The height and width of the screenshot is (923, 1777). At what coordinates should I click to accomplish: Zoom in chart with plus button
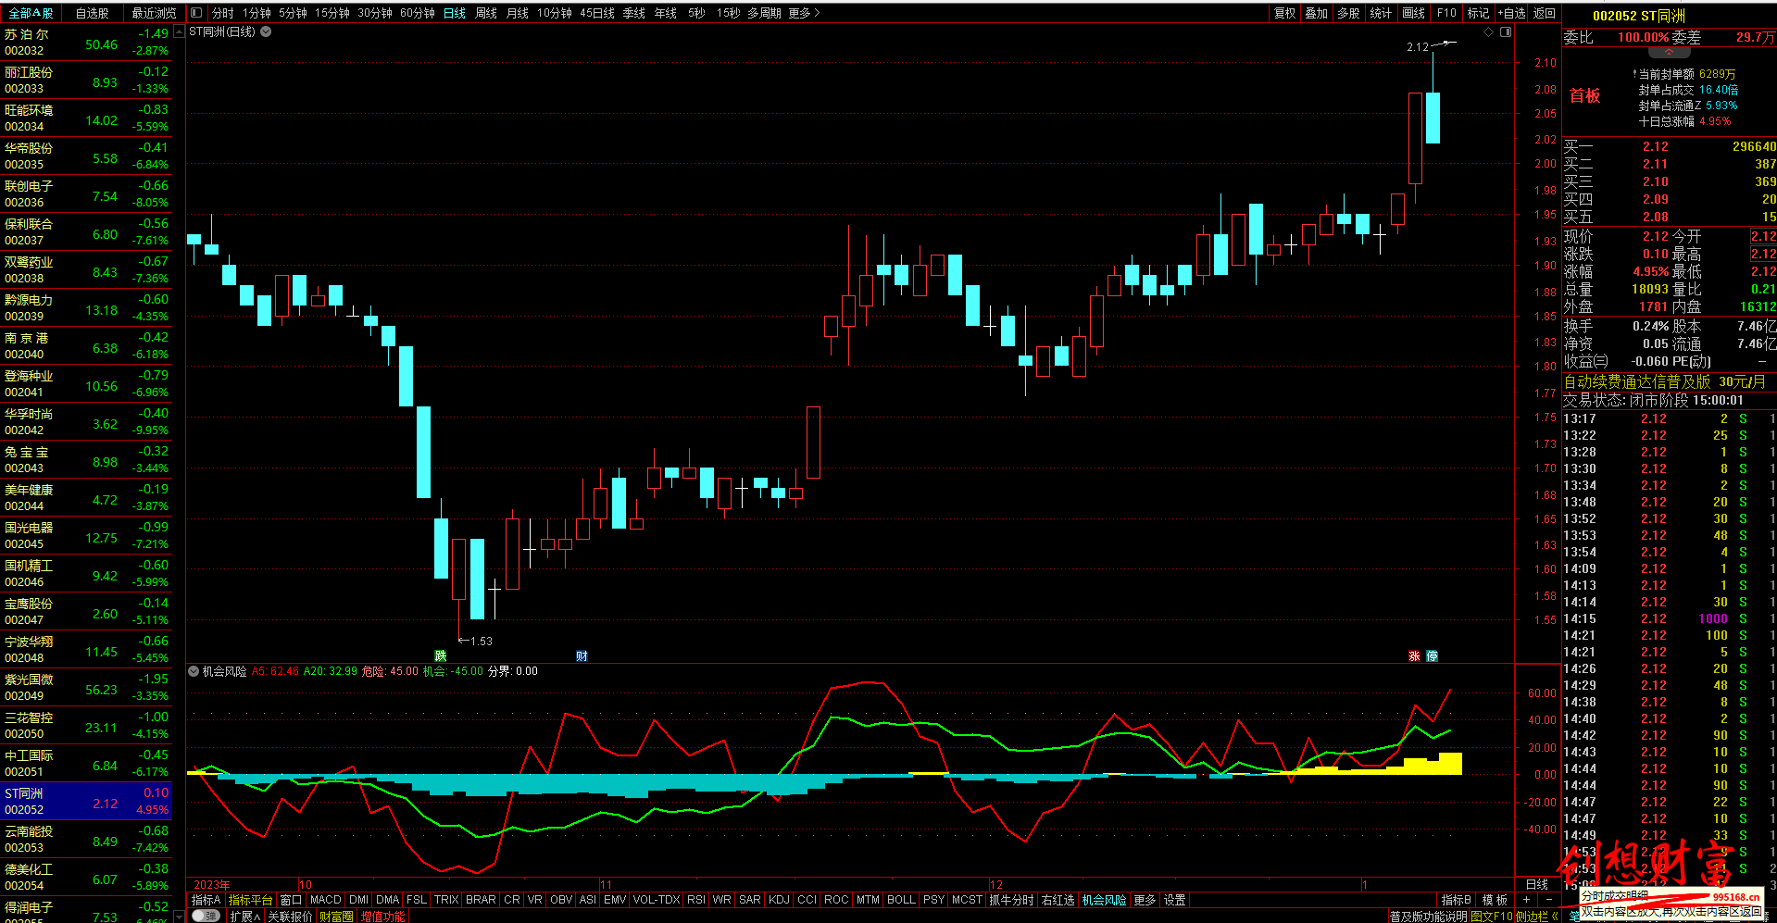click(x=1526, y=899)
